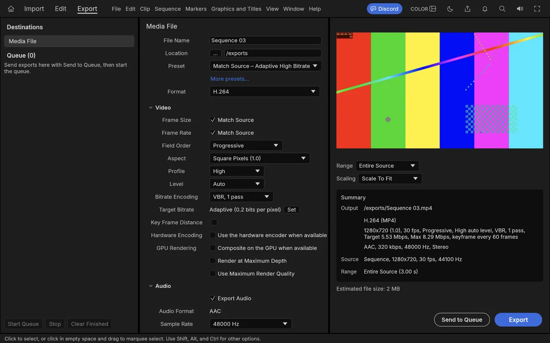Open the Sample Rate 48000 Hz dropdown
The image size is (550, 343).
point(251,324)
